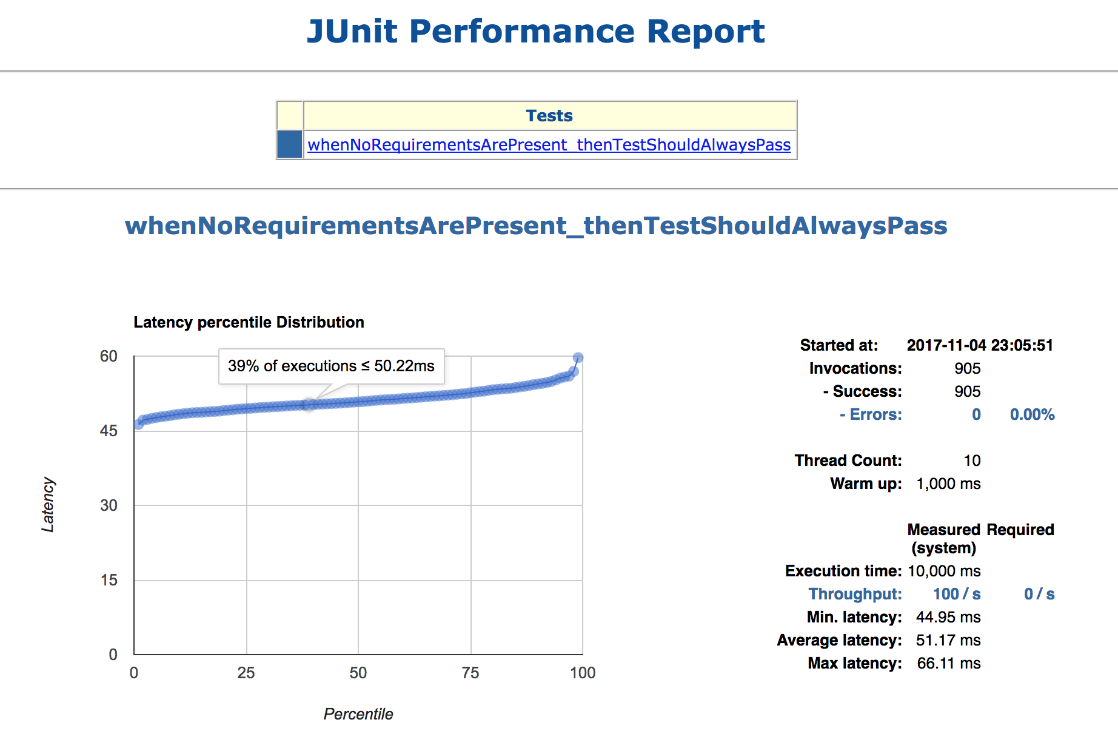This screenshot has width=1118, height=745.
Task: Click the blue status square beside the test link
Action: pos(290,144)
